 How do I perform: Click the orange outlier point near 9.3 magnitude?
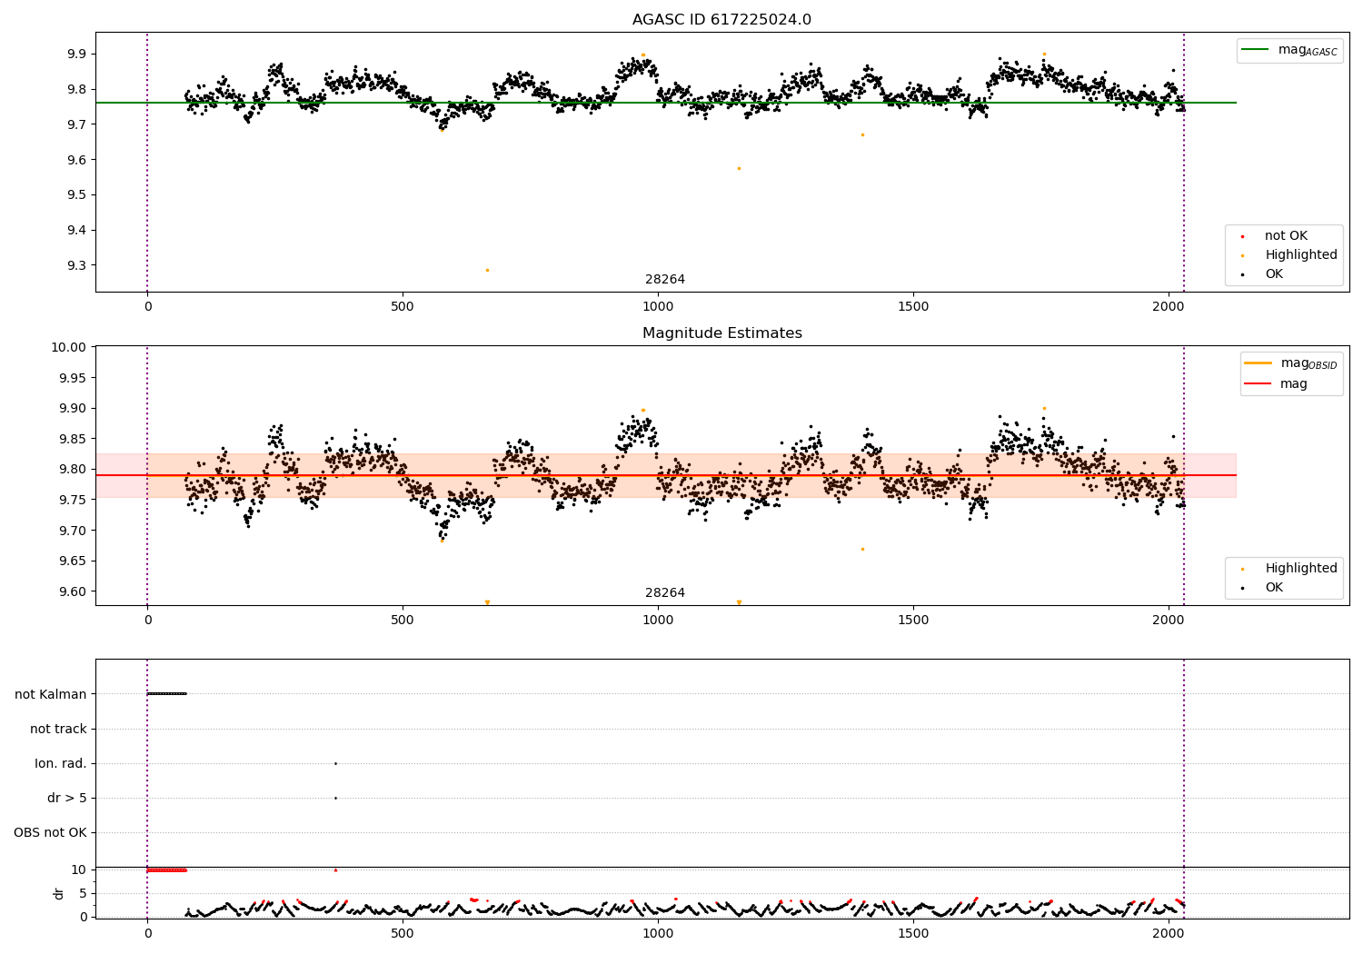(487, 270)
